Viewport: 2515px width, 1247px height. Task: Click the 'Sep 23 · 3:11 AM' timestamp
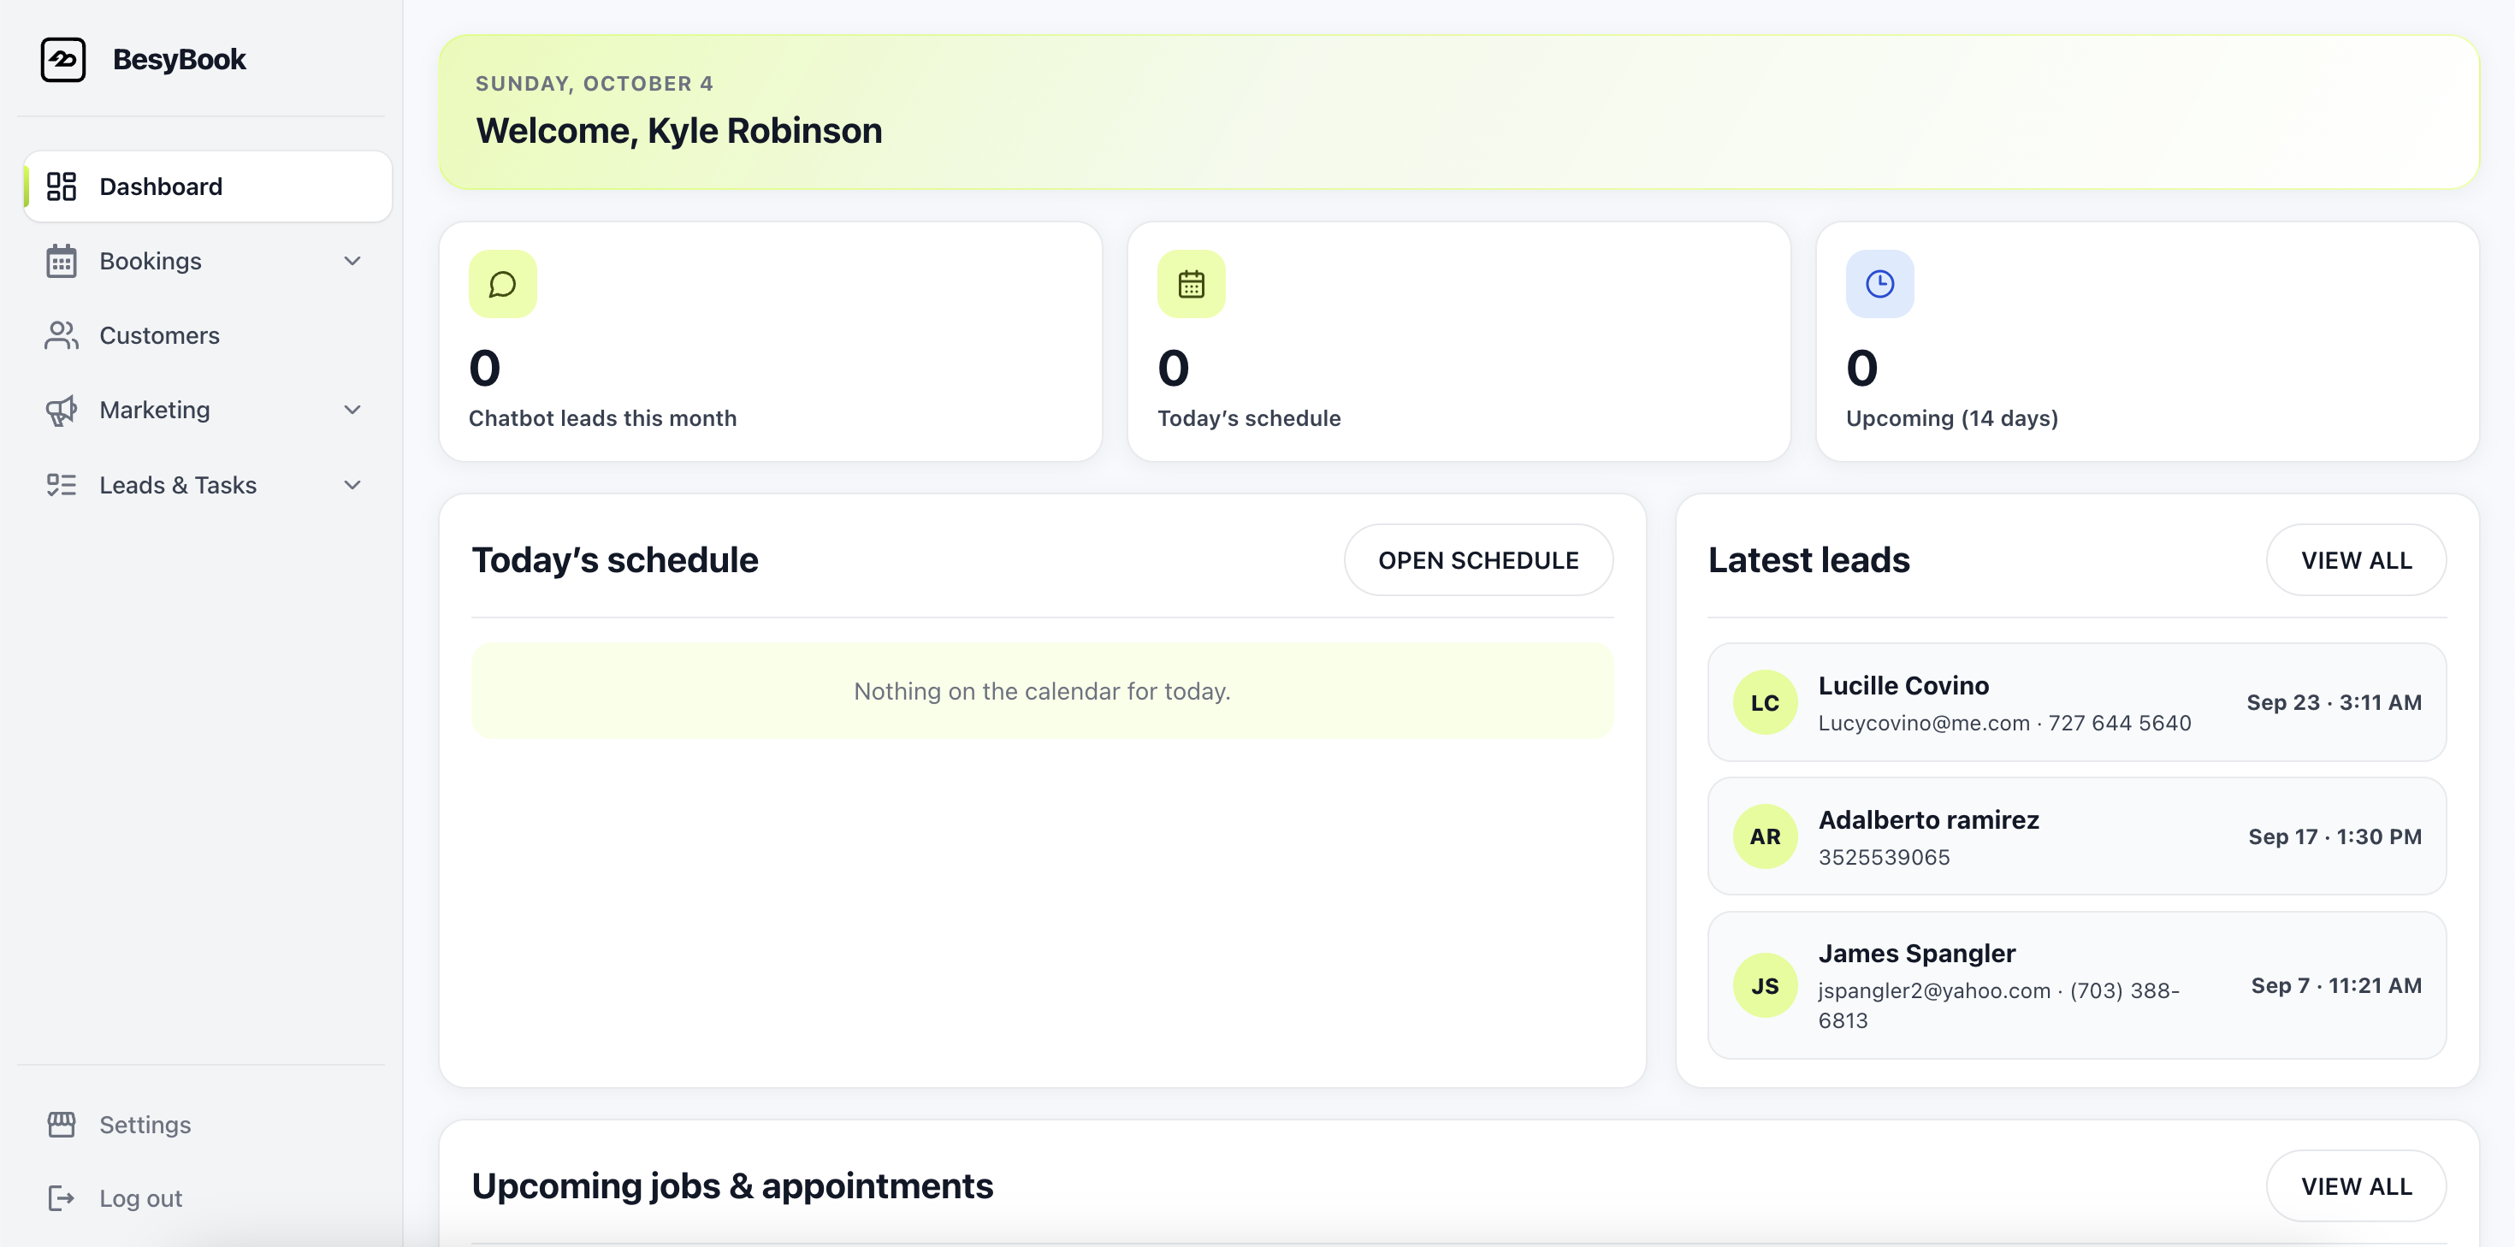tap(2334, 702)
